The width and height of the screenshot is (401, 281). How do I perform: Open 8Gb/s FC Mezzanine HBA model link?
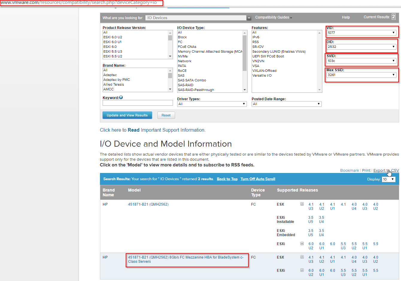point(186,259)
